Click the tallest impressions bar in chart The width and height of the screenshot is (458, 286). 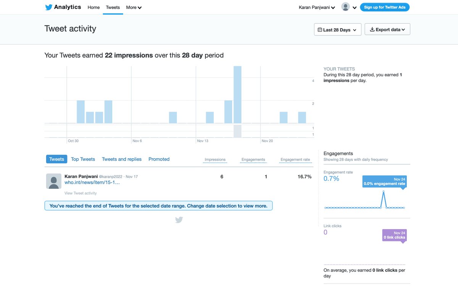[237, 95]
